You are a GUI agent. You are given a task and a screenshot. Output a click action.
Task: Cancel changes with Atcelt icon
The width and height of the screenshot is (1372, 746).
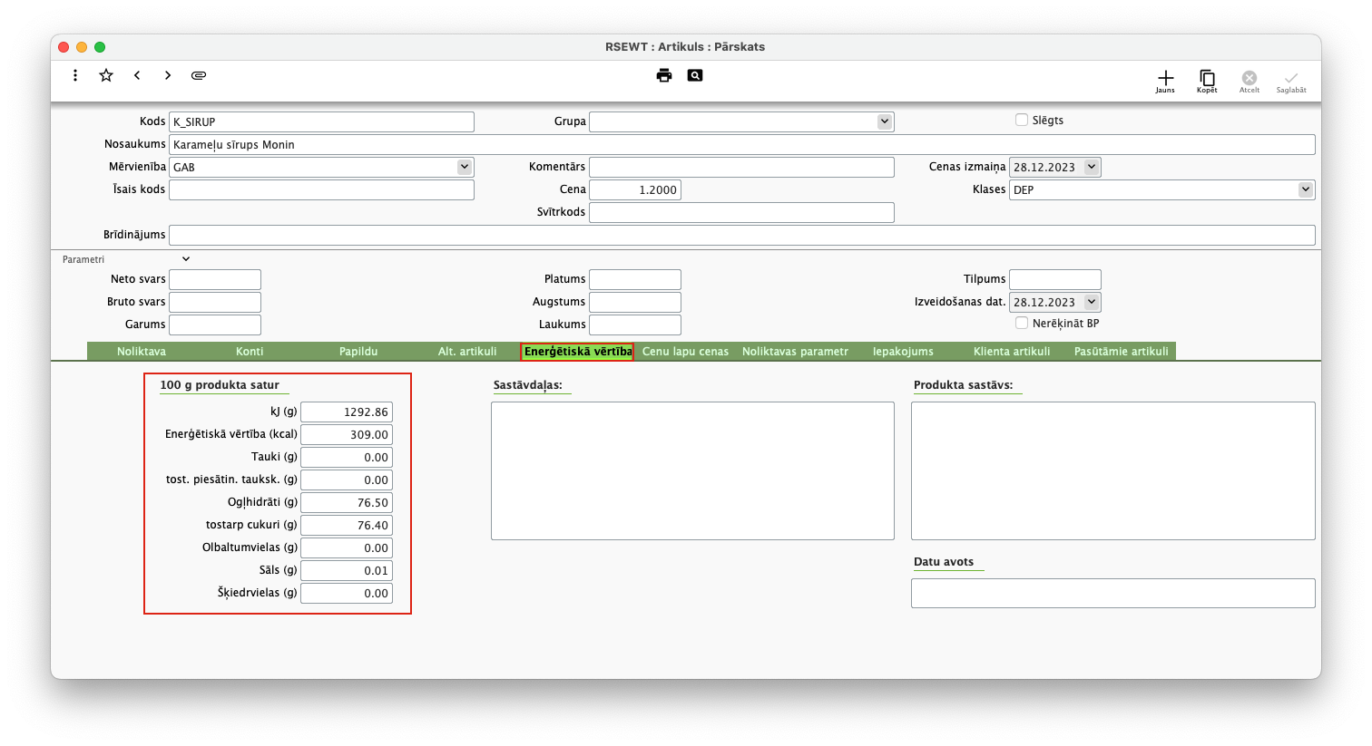point(1249,81)
